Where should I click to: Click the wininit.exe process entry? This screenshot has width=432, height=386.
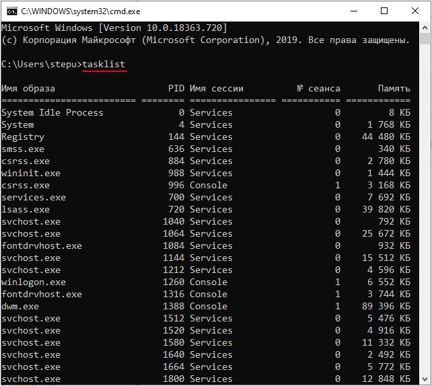tap(31, 173)
